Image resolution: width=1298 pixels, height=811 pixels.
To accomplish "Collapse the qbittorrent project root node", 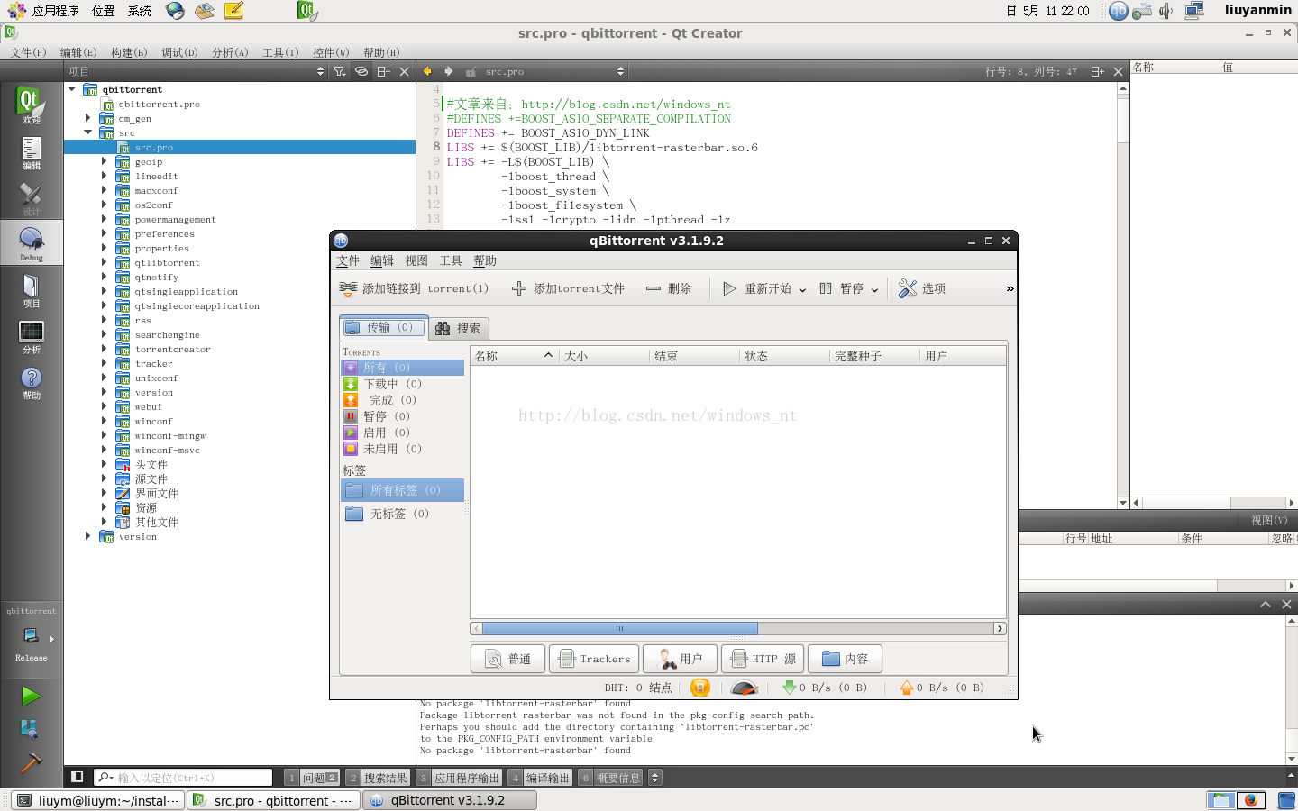I will point(72,89).
